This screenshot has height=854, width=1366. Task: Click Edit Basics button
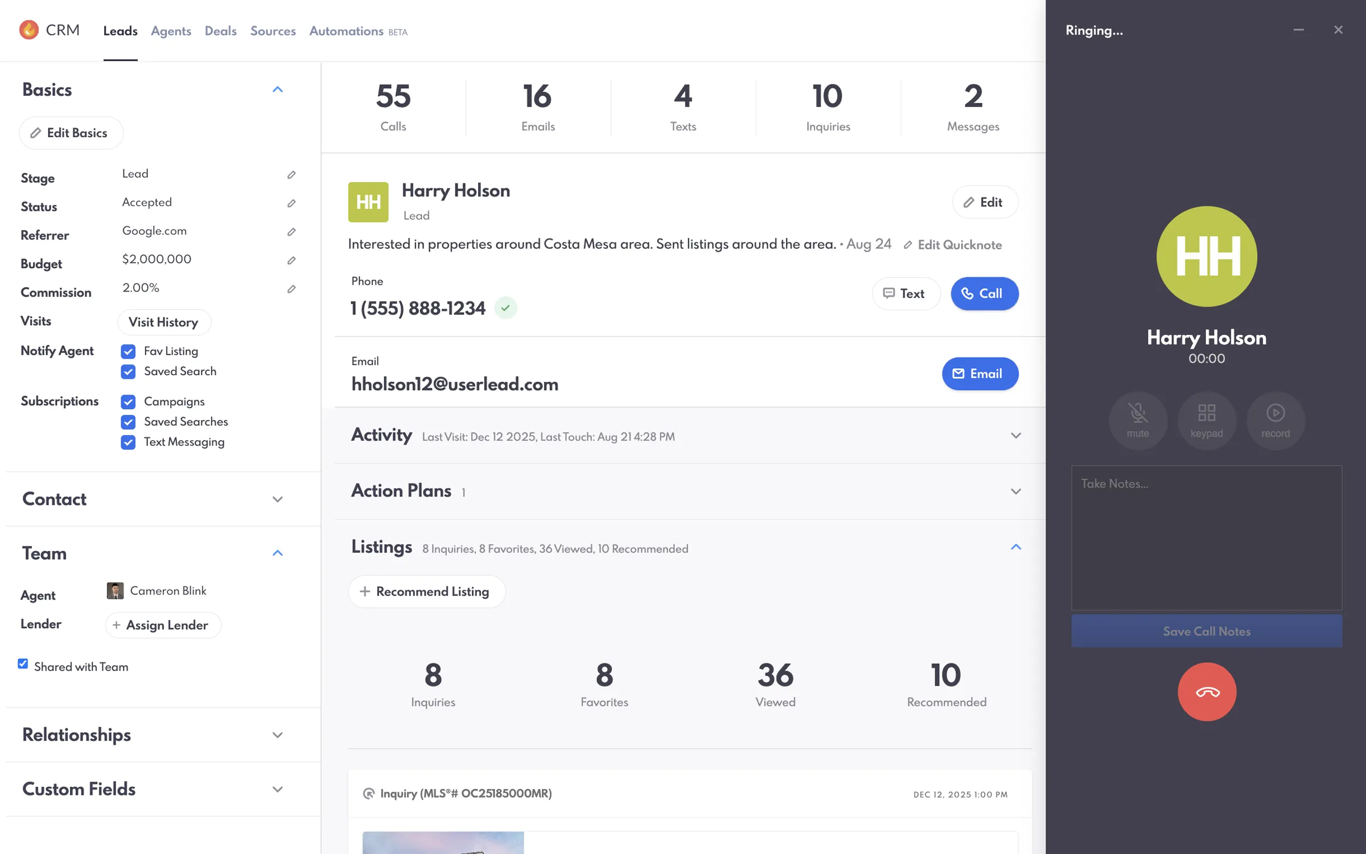click(x=71, y=133)
